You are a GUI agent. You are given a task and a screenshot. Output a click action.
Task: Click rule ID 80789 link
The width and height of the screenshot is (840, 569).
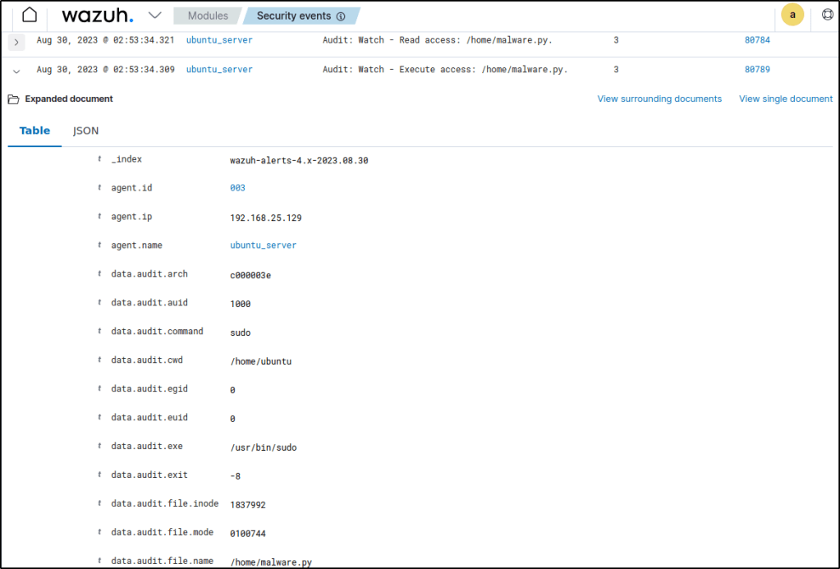coord(757,70)
